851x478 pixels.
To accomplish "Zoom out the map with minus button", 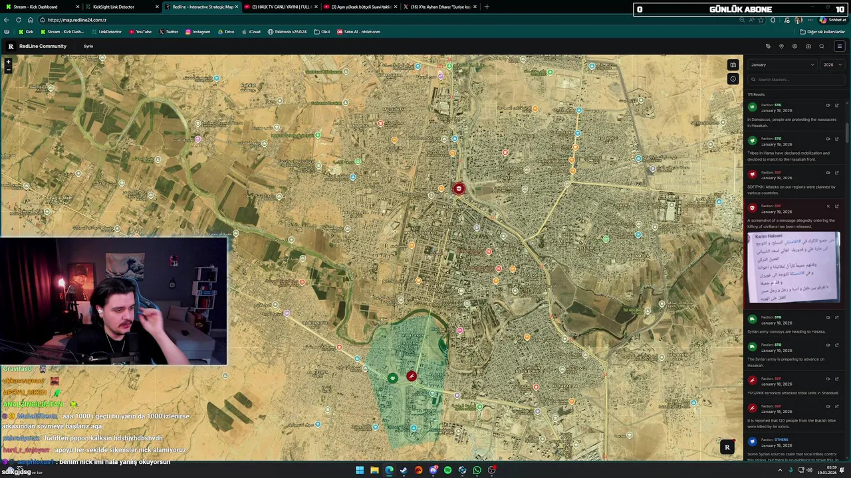I will click(8, 68).
